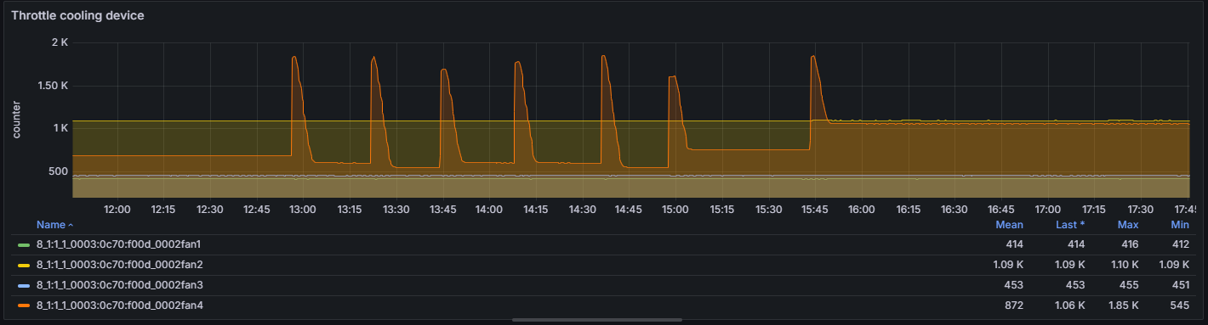Click the ascending sort arrow beside Name
The height and width of the screenshot is (325, 1208).
pos(70,225)
